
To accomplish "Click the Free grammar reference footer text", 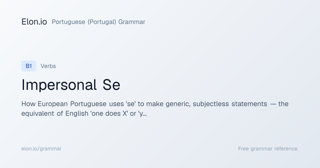I will (268, 149).
